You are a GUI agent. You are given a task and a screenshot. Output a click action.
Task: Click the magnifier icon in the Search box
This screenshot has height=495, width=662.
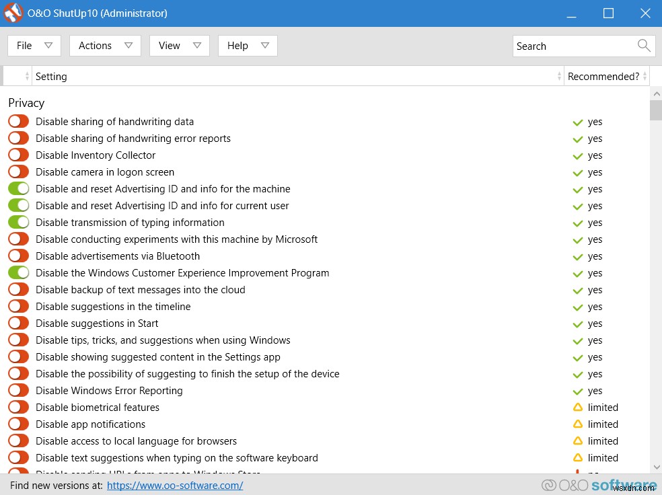[x=643, y=46]
